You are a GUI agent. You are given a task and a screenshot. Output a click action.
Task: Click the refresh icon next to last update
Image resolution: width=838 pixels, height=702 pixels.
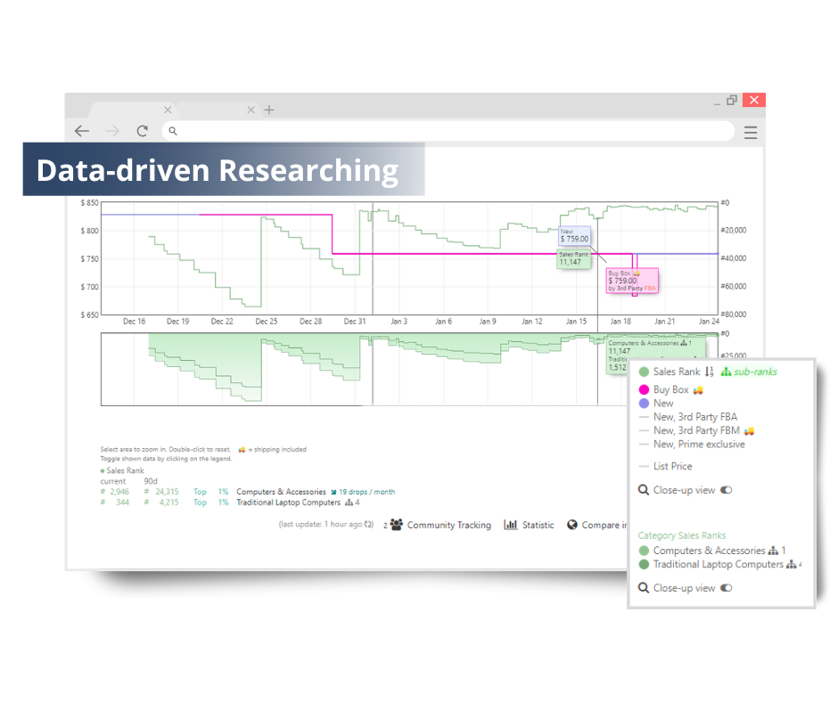pyautogui.click(x=368, y=525)
